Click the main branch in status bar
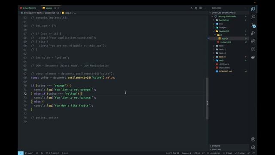Image resolution: width=275 pixels, height=155 pixels. tap(29, 153)
